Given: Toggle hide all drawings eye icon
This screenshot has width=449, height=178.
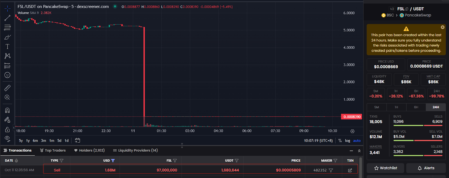Looking at the screenshot, I should click(x=7, y=139).
